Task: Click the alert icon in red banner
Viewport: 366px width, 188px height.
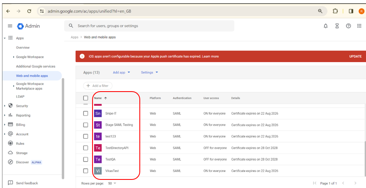Action: pyautogui.click(x=82, y=57)
